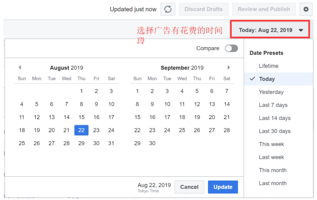The width and height of the screenshot is (317, 200).
Task: Choose the Last 7 days preset
Action: tap(273, 105)
